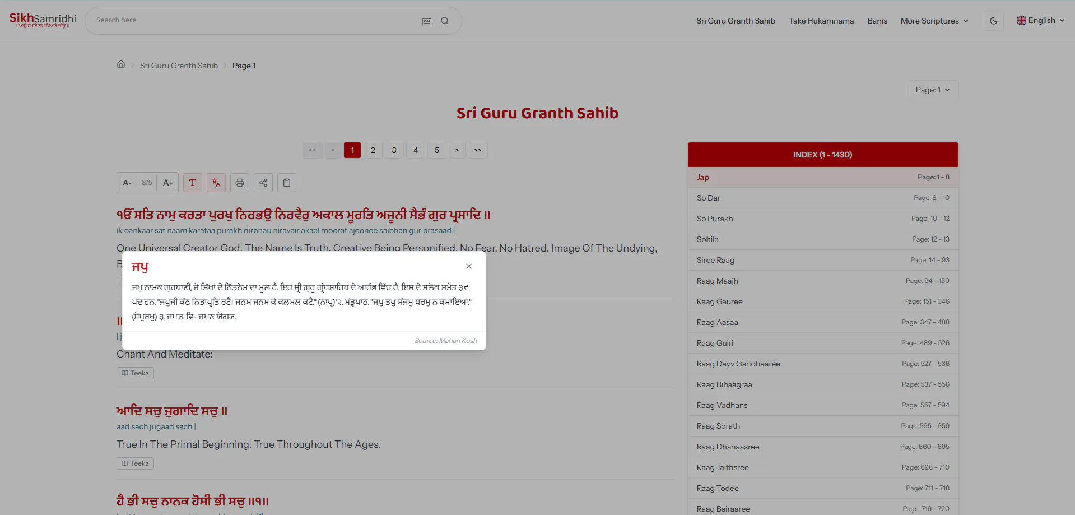Select Raag Vadhans in the index
Image resolution: width=1075 pixels, height=515 pixels.
(823, 405)
